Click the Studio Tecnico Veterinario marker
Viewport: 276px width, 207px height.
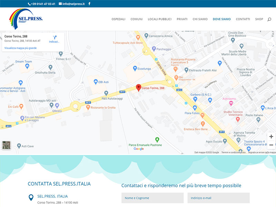(x=238, y=119)
